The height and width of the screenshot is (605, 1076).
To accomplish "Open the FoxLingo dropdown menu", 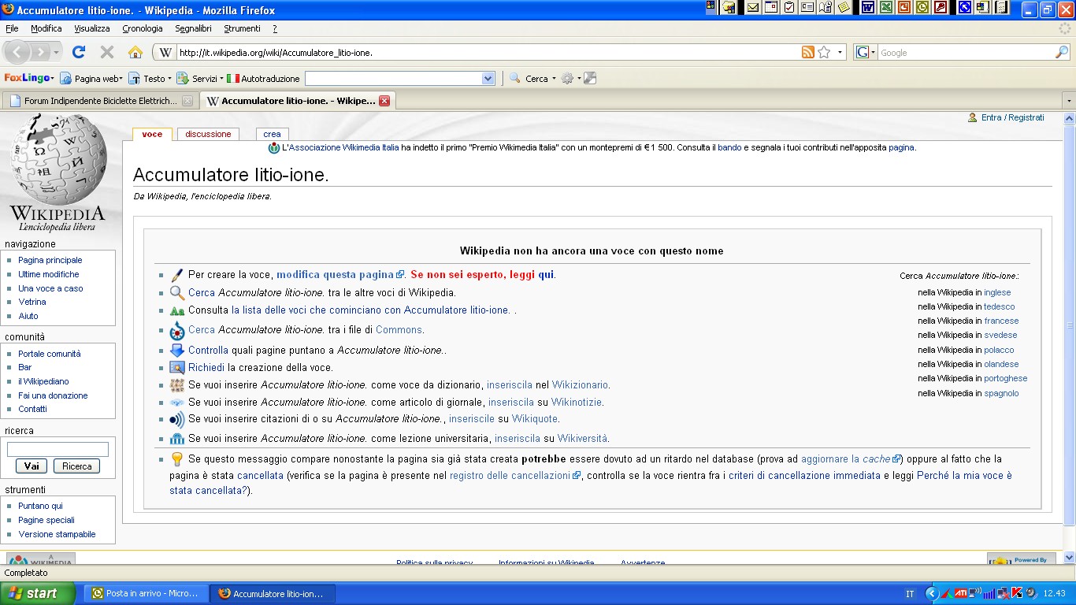I will tap(29, 78).
